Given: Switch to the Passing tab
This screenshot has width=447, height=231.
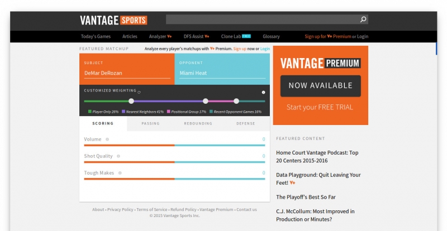Looking at the screenshot, I should [x=150, y=123].
